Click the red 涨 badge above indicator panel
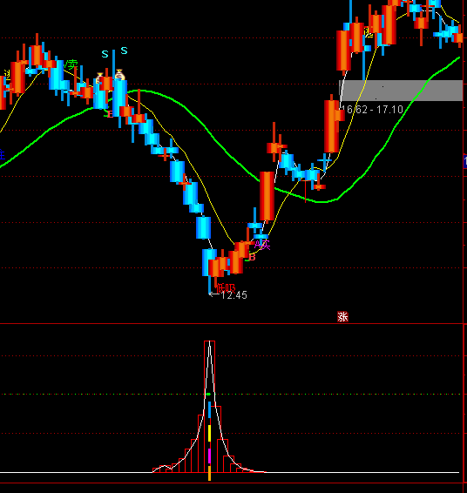467x493 pixels. [x=342, y=316]
